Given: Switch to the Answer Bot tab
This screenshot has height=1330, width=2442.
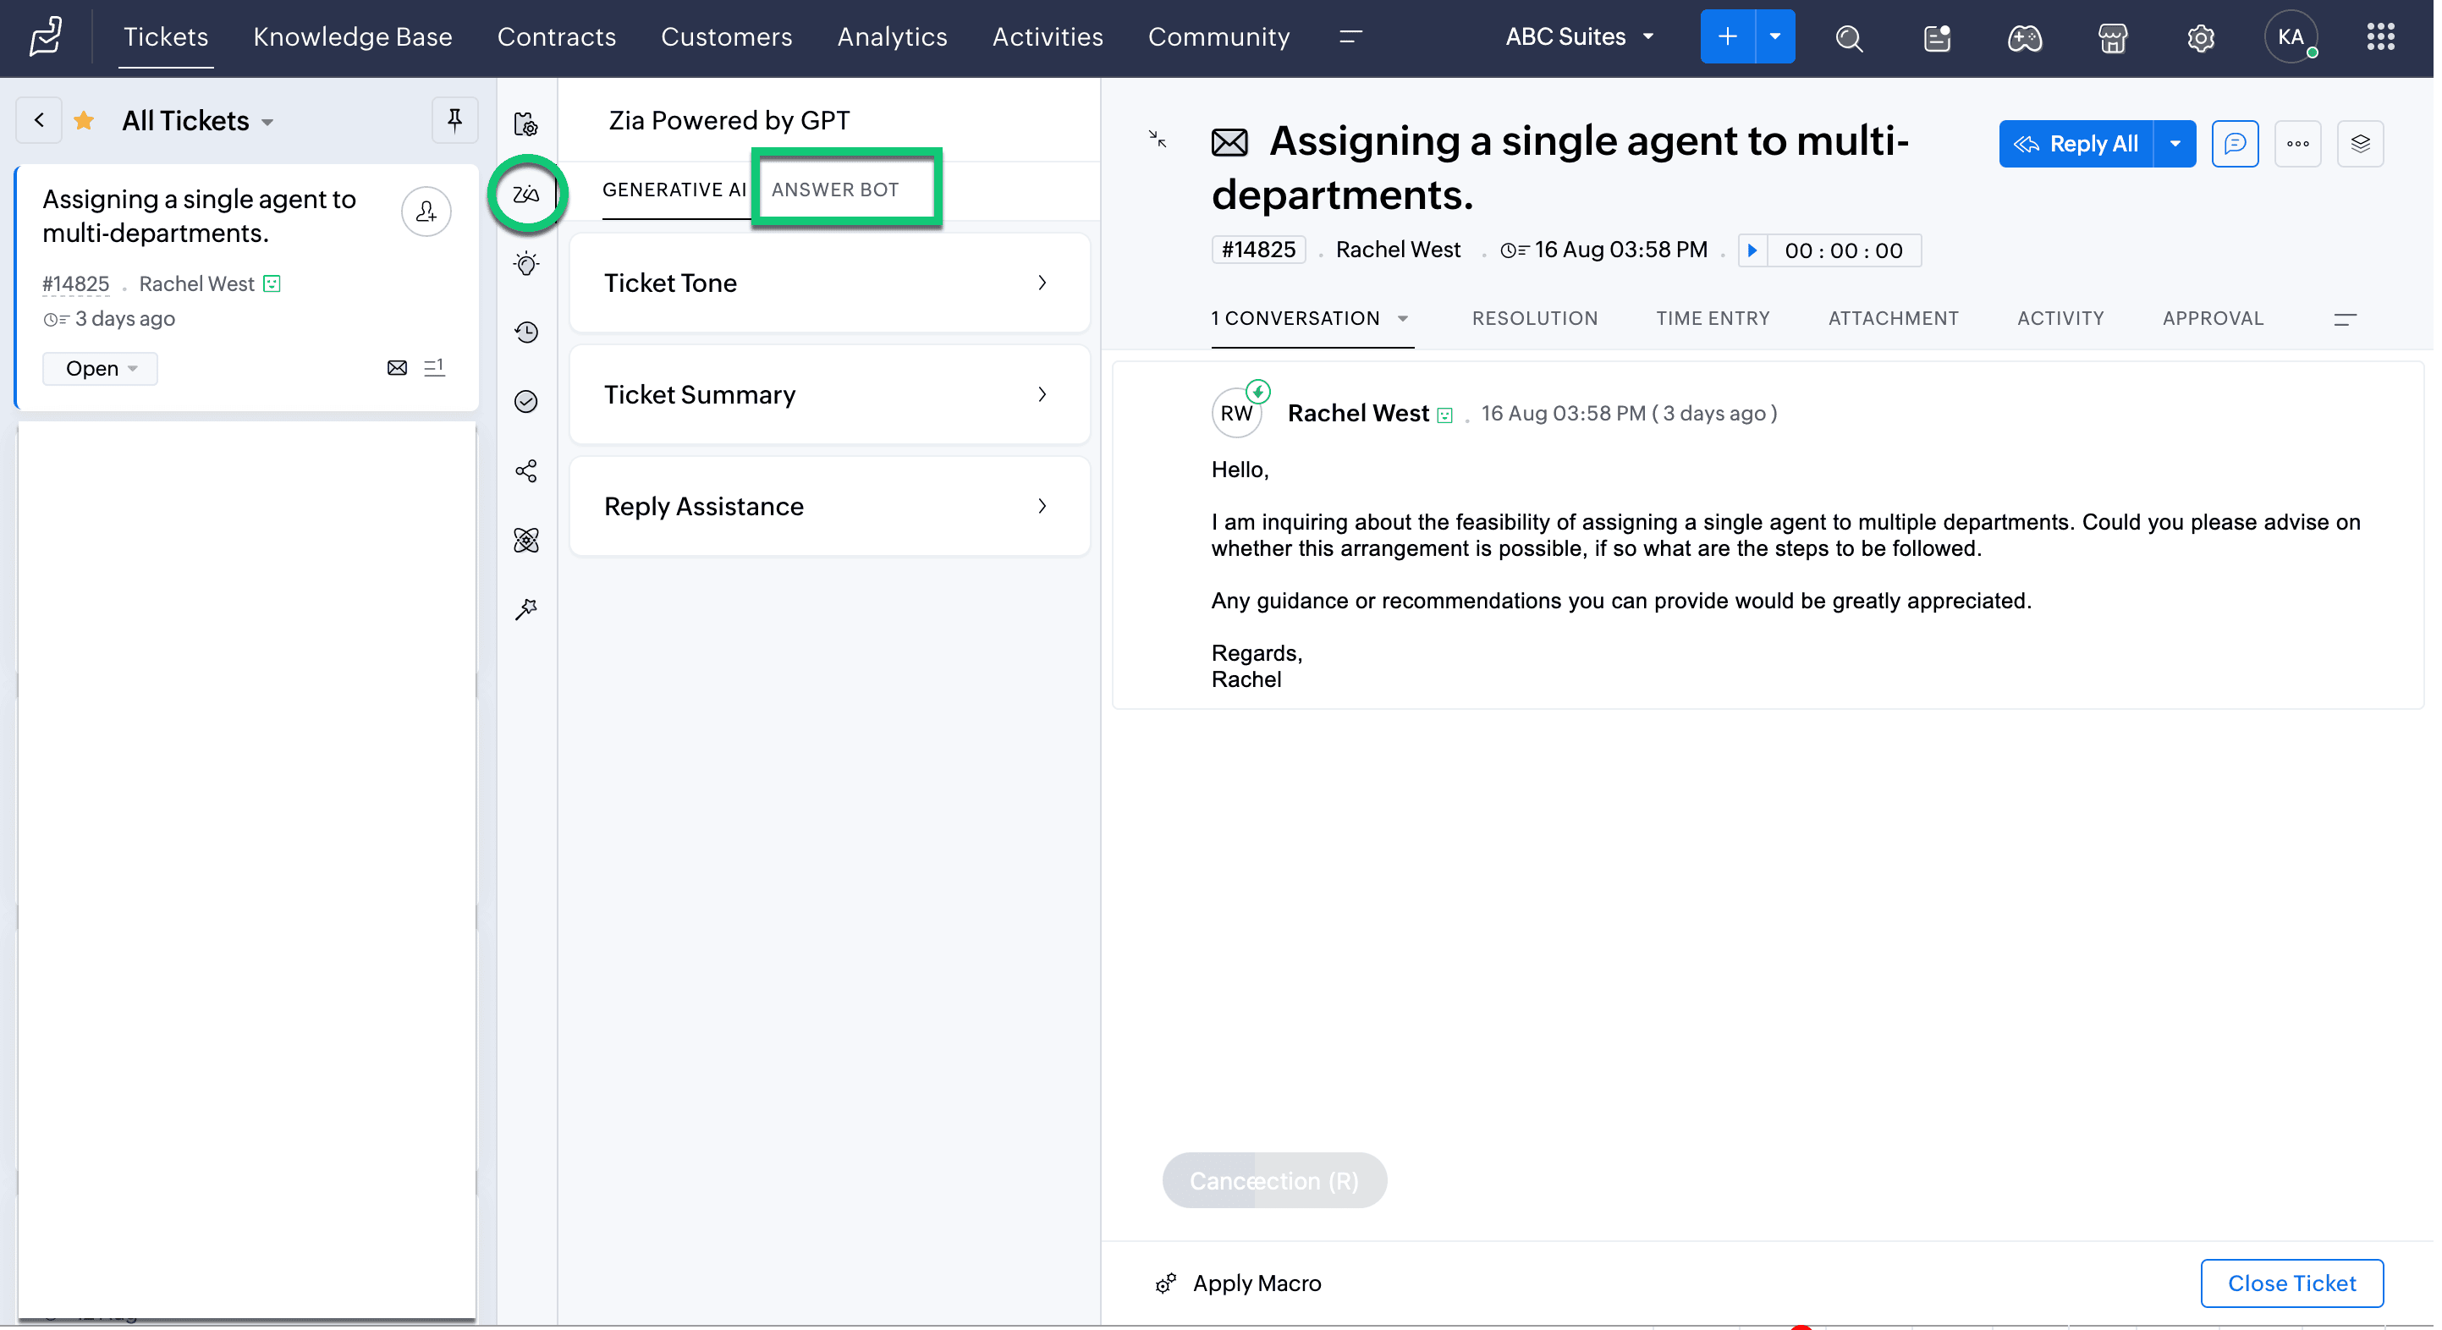Looking at the screenshot, I should click(x=837, y=190).
